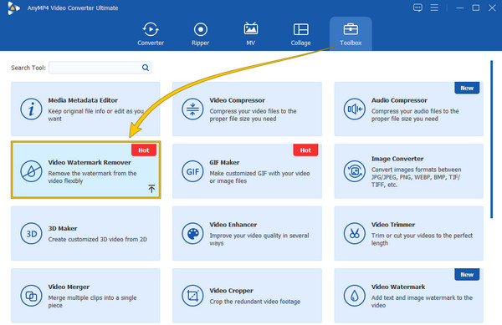Open Video Merger title text
The width and height of the screenshot is (502, 325).
pos(69,287)
